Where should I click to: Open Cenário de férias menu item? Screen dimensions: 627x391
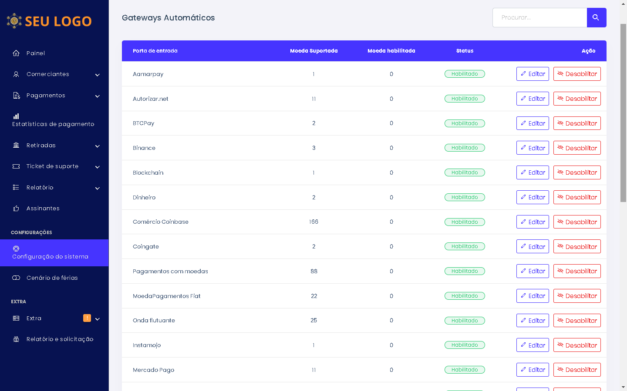(52, 278)
